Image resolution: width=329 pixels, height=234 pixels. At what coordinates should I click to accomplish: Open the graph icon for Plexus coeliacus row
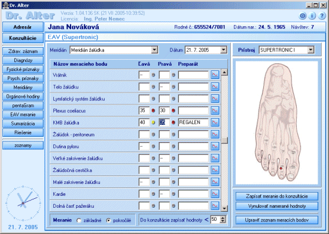(x=215, y=110)
